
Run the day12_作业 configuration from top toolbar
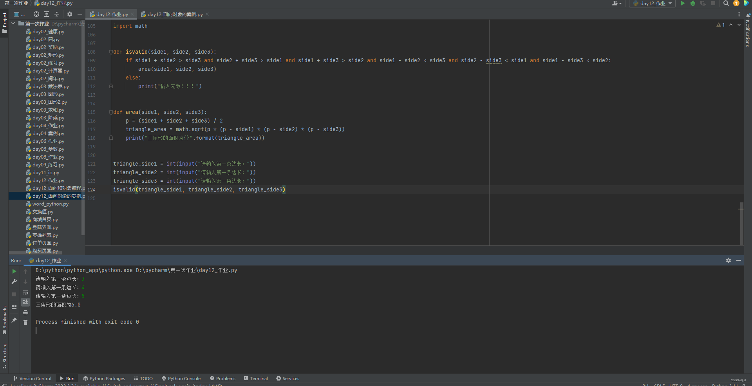tap(683, 3)
